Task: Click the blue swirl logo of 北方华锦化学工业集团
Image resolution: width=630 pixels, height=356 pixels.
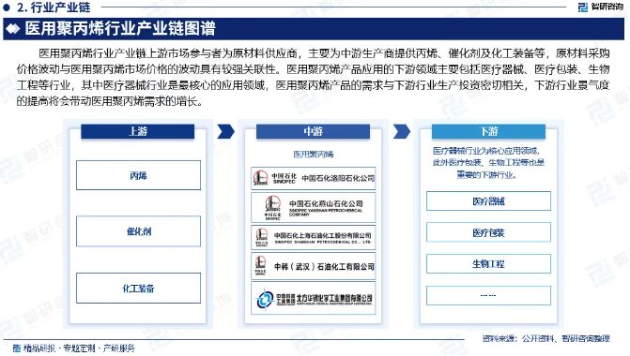Action: point(265,299)
